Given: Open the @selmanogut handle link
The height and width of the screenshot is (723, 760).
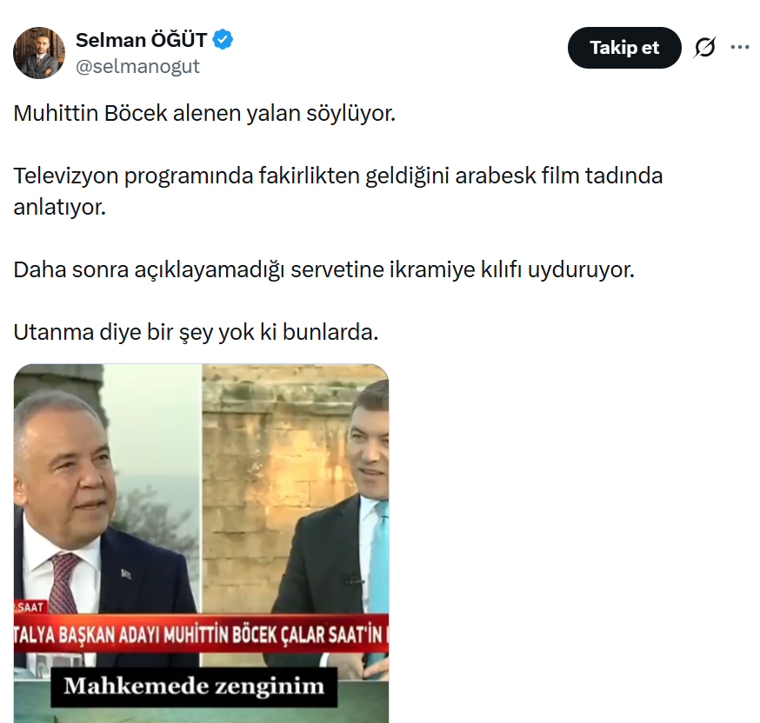Looking at the screenshot, I should point(137,66).
